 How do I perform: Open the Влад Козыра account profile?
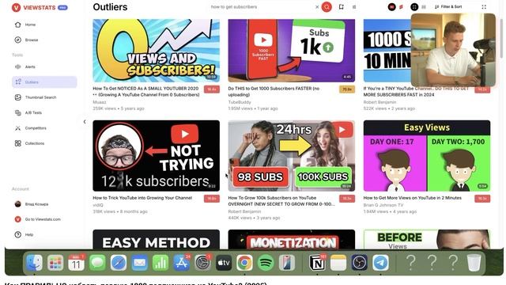pos(36,204)
